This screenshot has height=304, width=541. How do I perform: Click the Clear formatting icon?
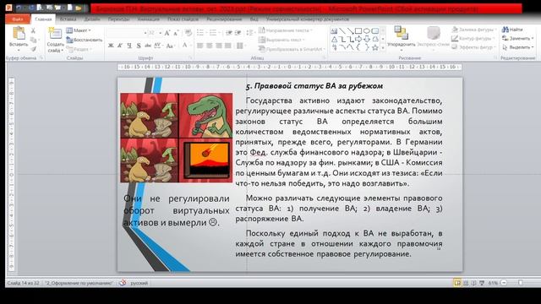click(x=188, y=33)
